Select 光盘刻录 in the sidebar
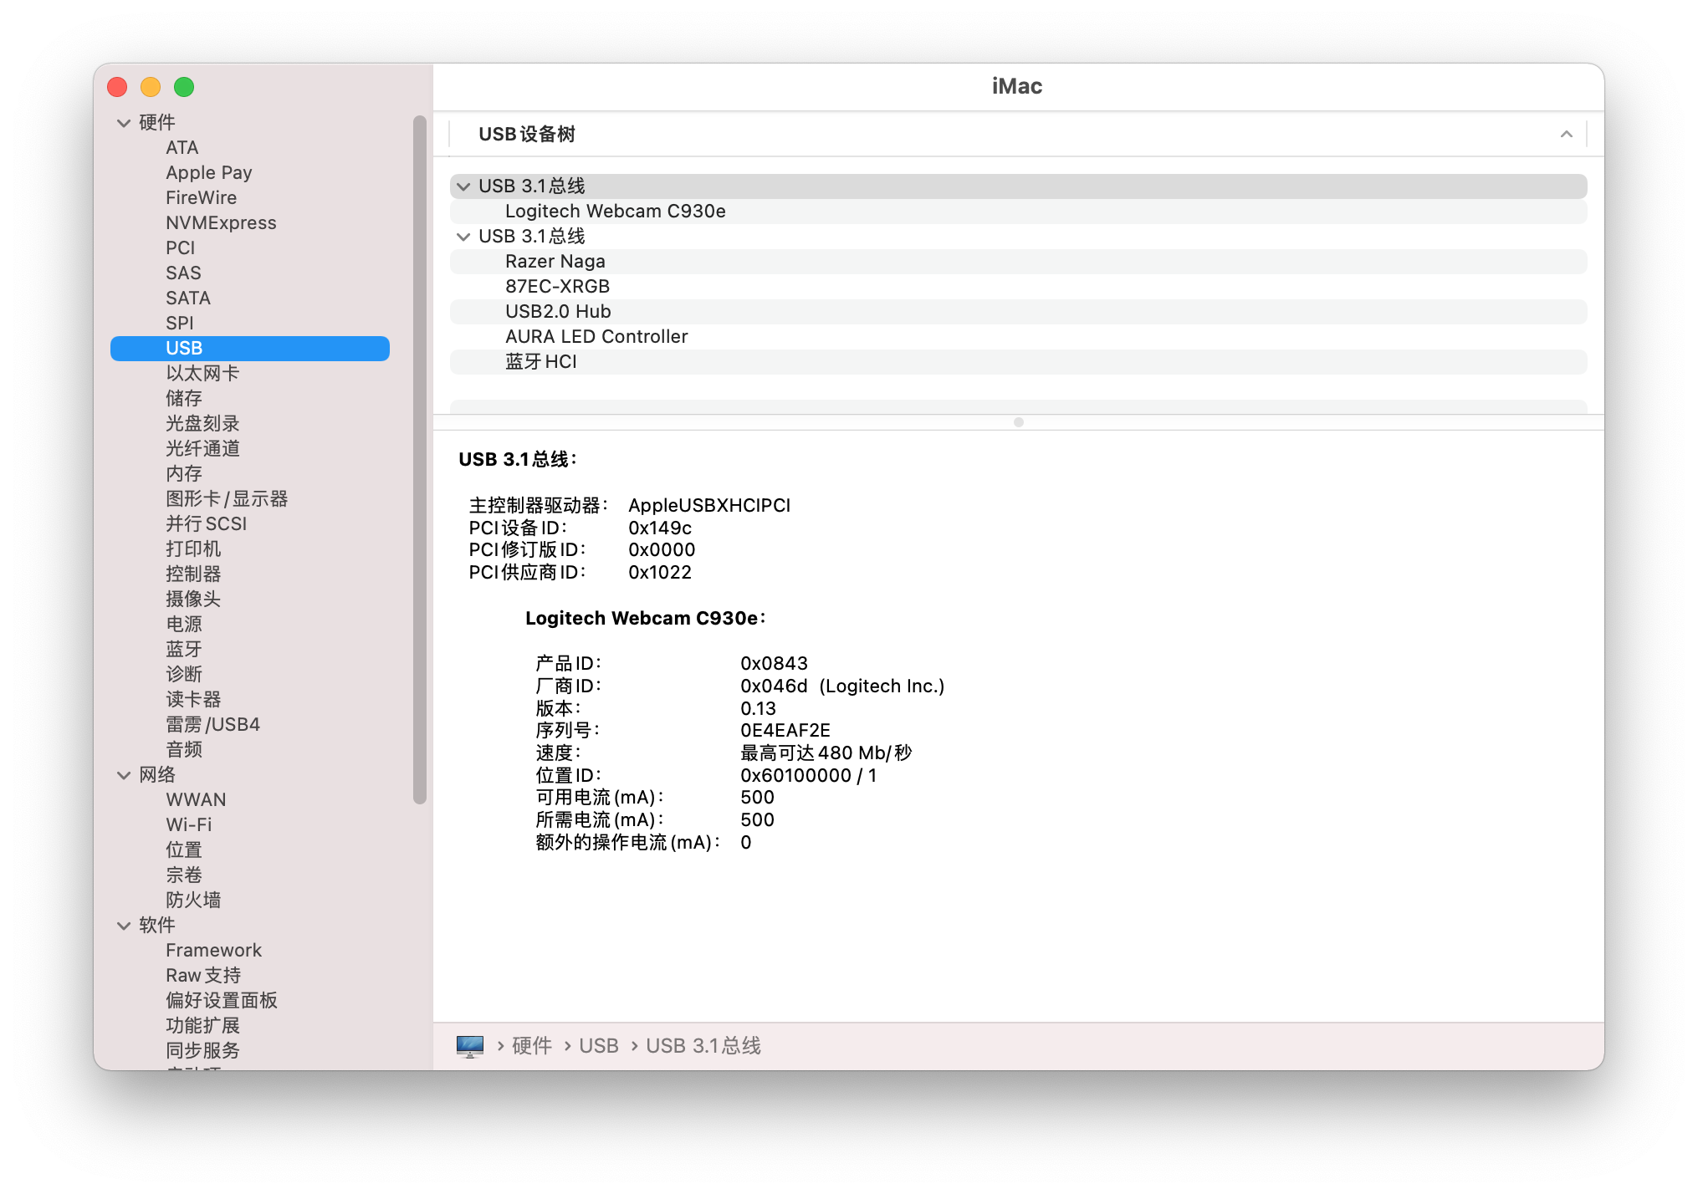This screenshot has width=1698, height=1194. [x=202, y=424]
